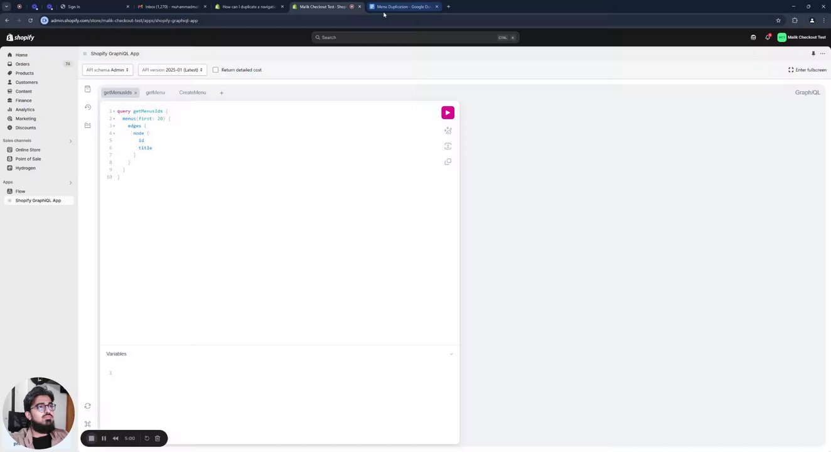Click the sidekick icon beside the notifications bell
Screen dimensions: 831x452
click(753, 37)
